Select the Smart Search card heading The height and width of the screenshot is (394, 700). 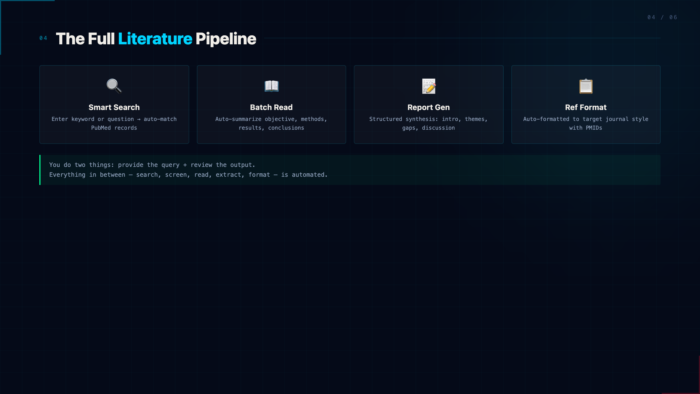[x=114, y=107]
